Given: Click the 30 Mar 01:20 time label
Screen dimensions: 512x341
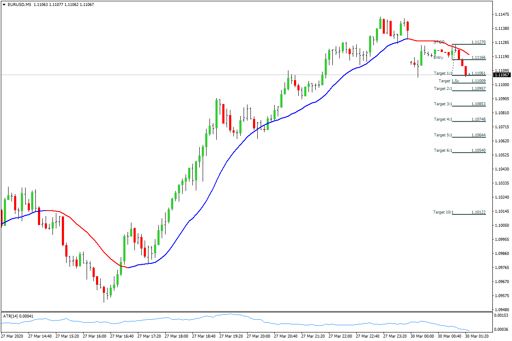Looking at the screenshot, I should 477,336.
